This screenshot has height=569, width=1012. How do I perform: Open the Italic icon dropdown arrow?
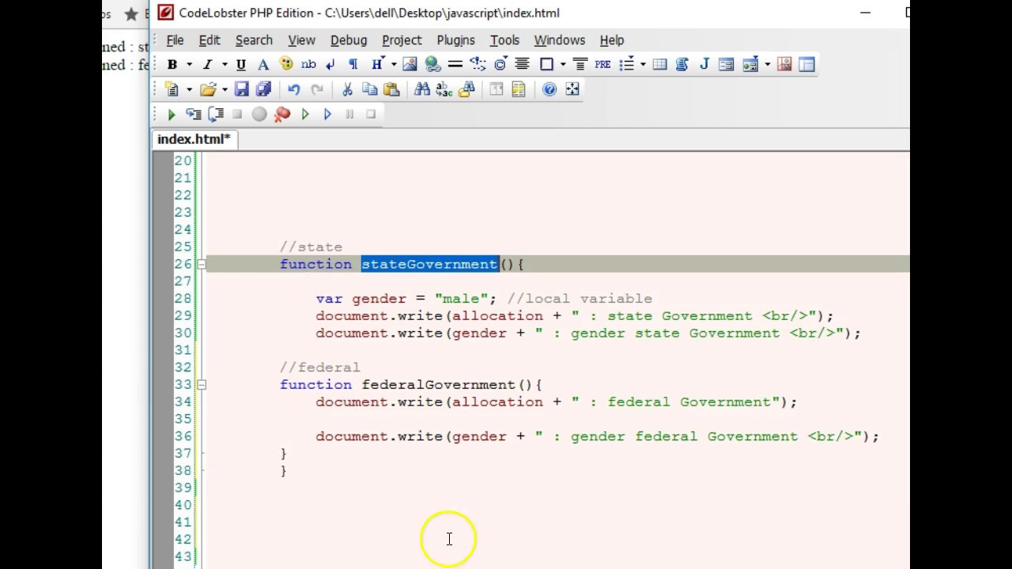(x=225, y=65)
